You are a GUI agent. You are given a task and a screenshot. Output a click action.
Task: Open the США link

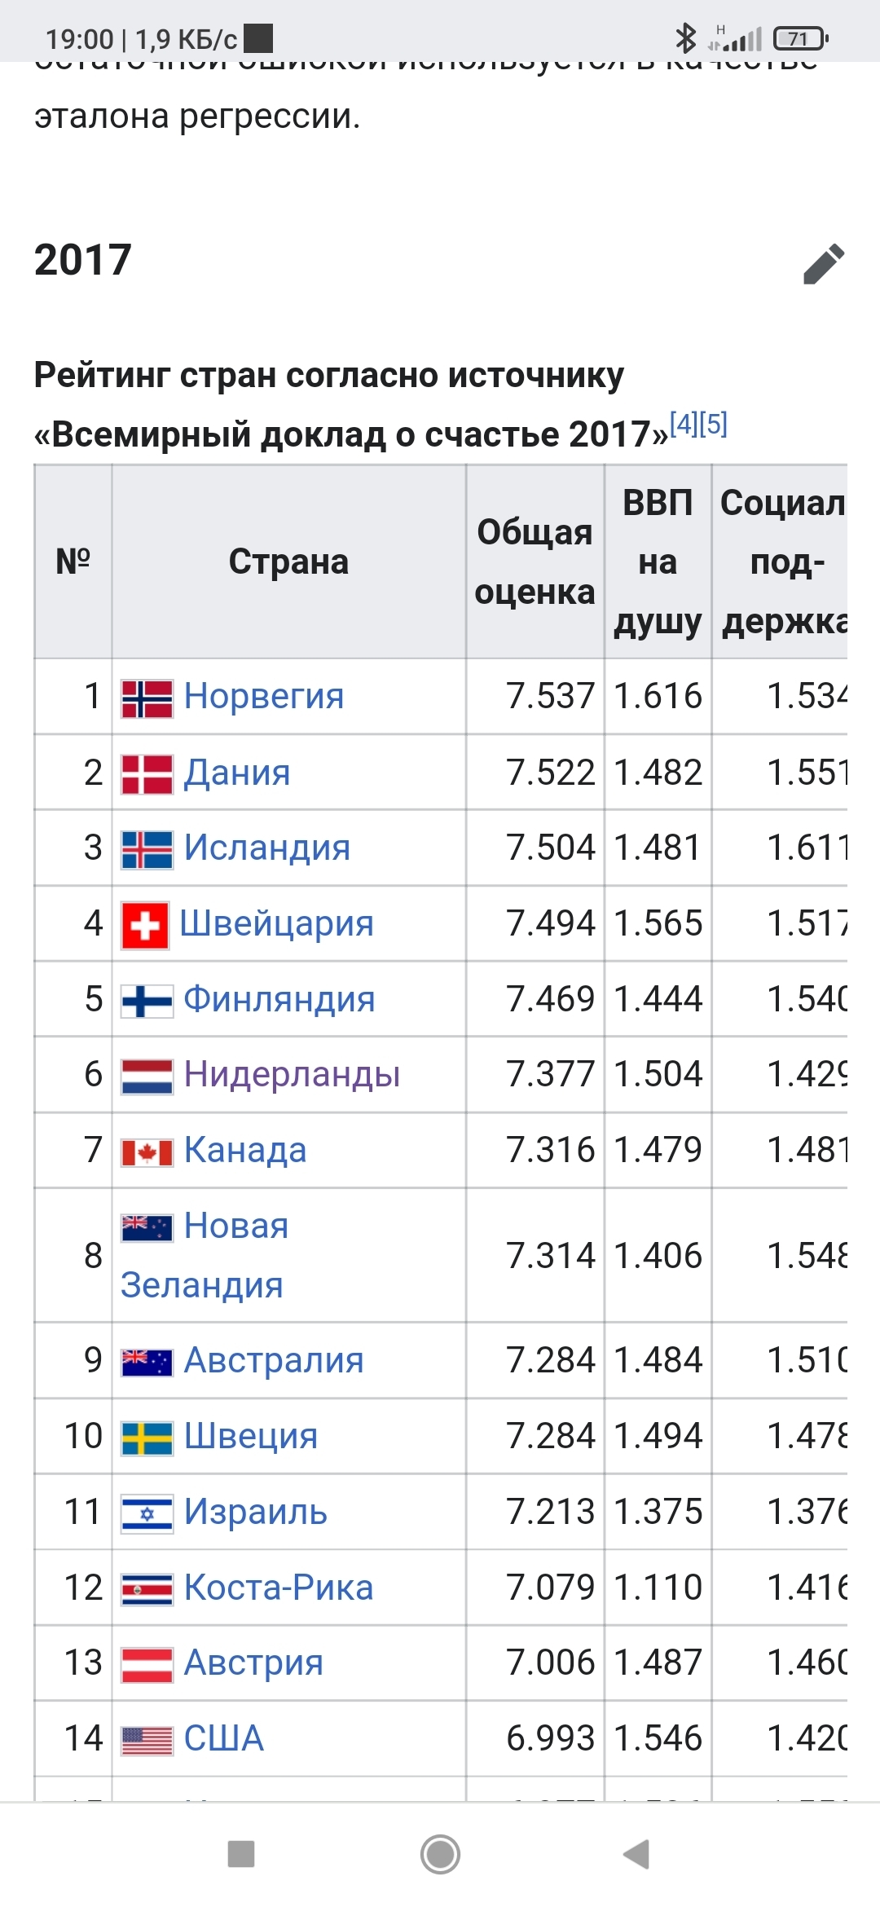click(224, 1739)
